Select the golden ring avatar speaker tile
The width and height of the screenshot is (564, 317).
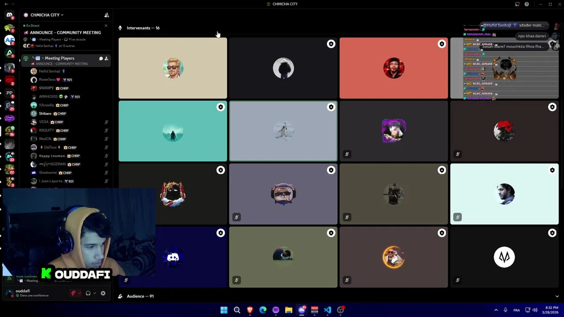point(394,257)
